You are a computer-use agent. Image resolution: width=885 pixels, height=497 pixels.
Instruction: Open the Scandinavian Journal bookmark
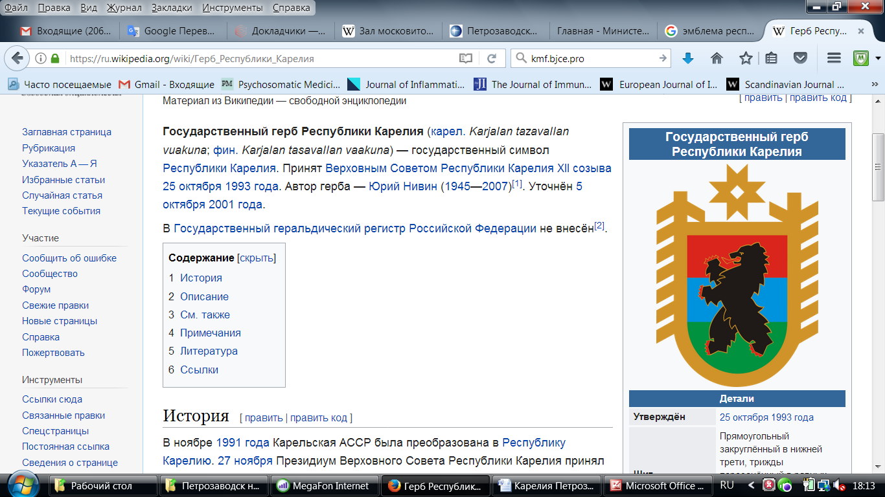(785, 84)
